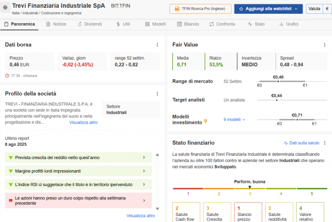Expand the 'Margine profitti lordi impressionanti' insight
The image size is (332, 222).
tap(144, 171)
